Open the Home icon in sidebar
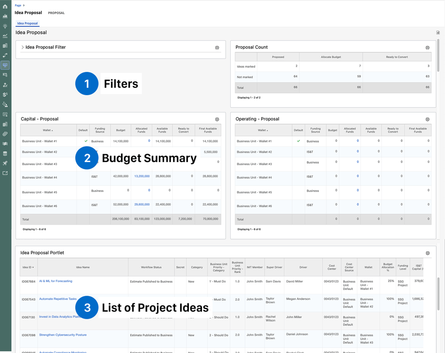Screen dimensions: 445x353 pos(5,6)
